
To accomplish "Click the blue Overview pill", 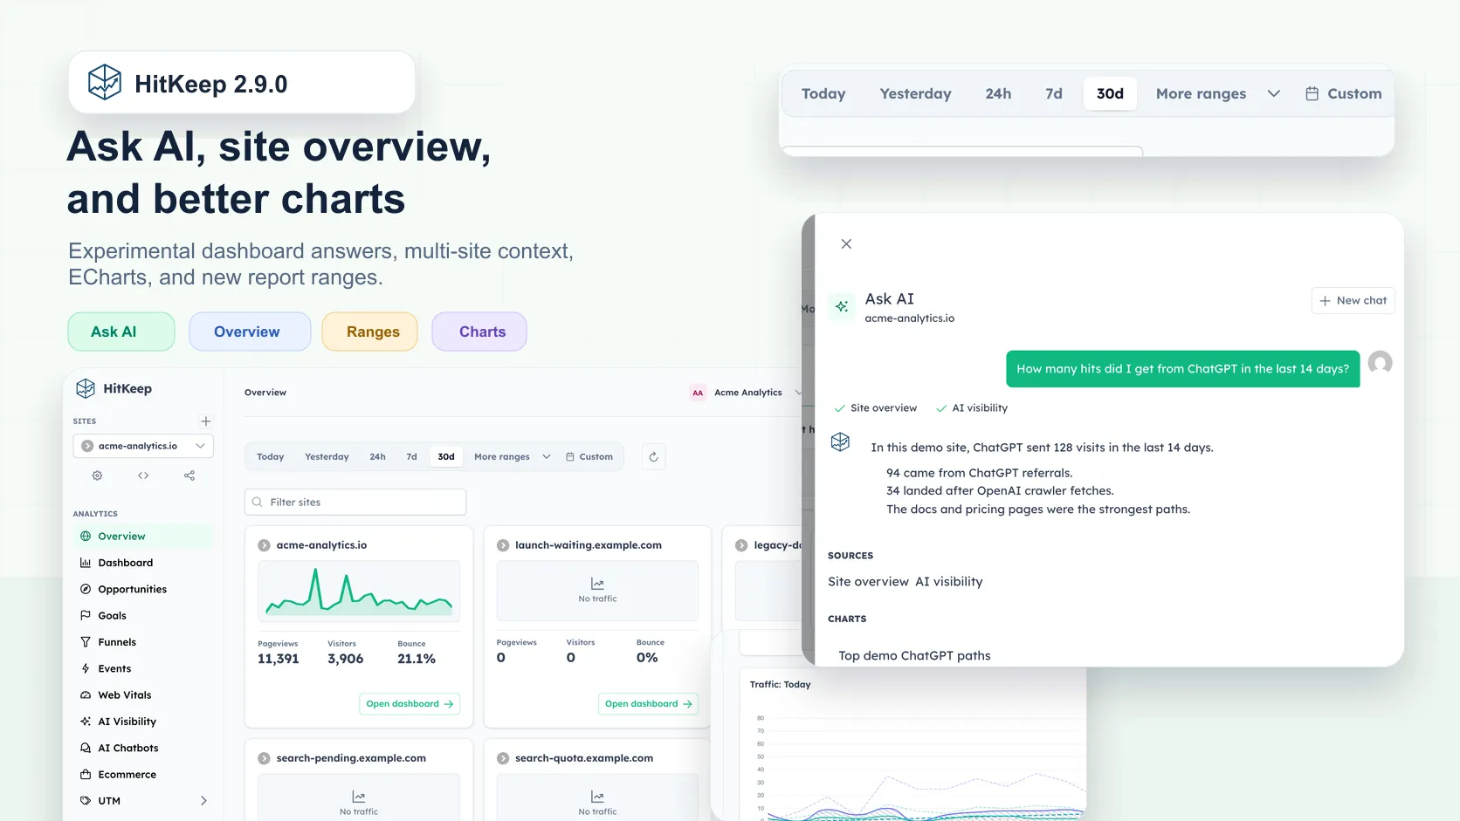I will pos(250,332).
